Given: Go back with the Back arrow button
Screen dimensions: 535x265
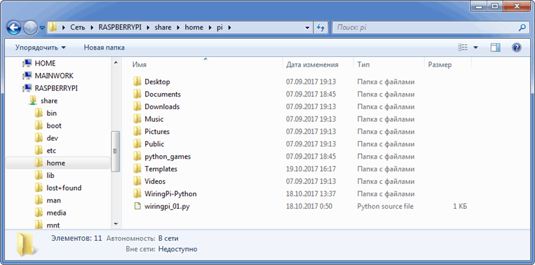Looking at the screenshot, I should pyautogui.click(x=14, y=27).
